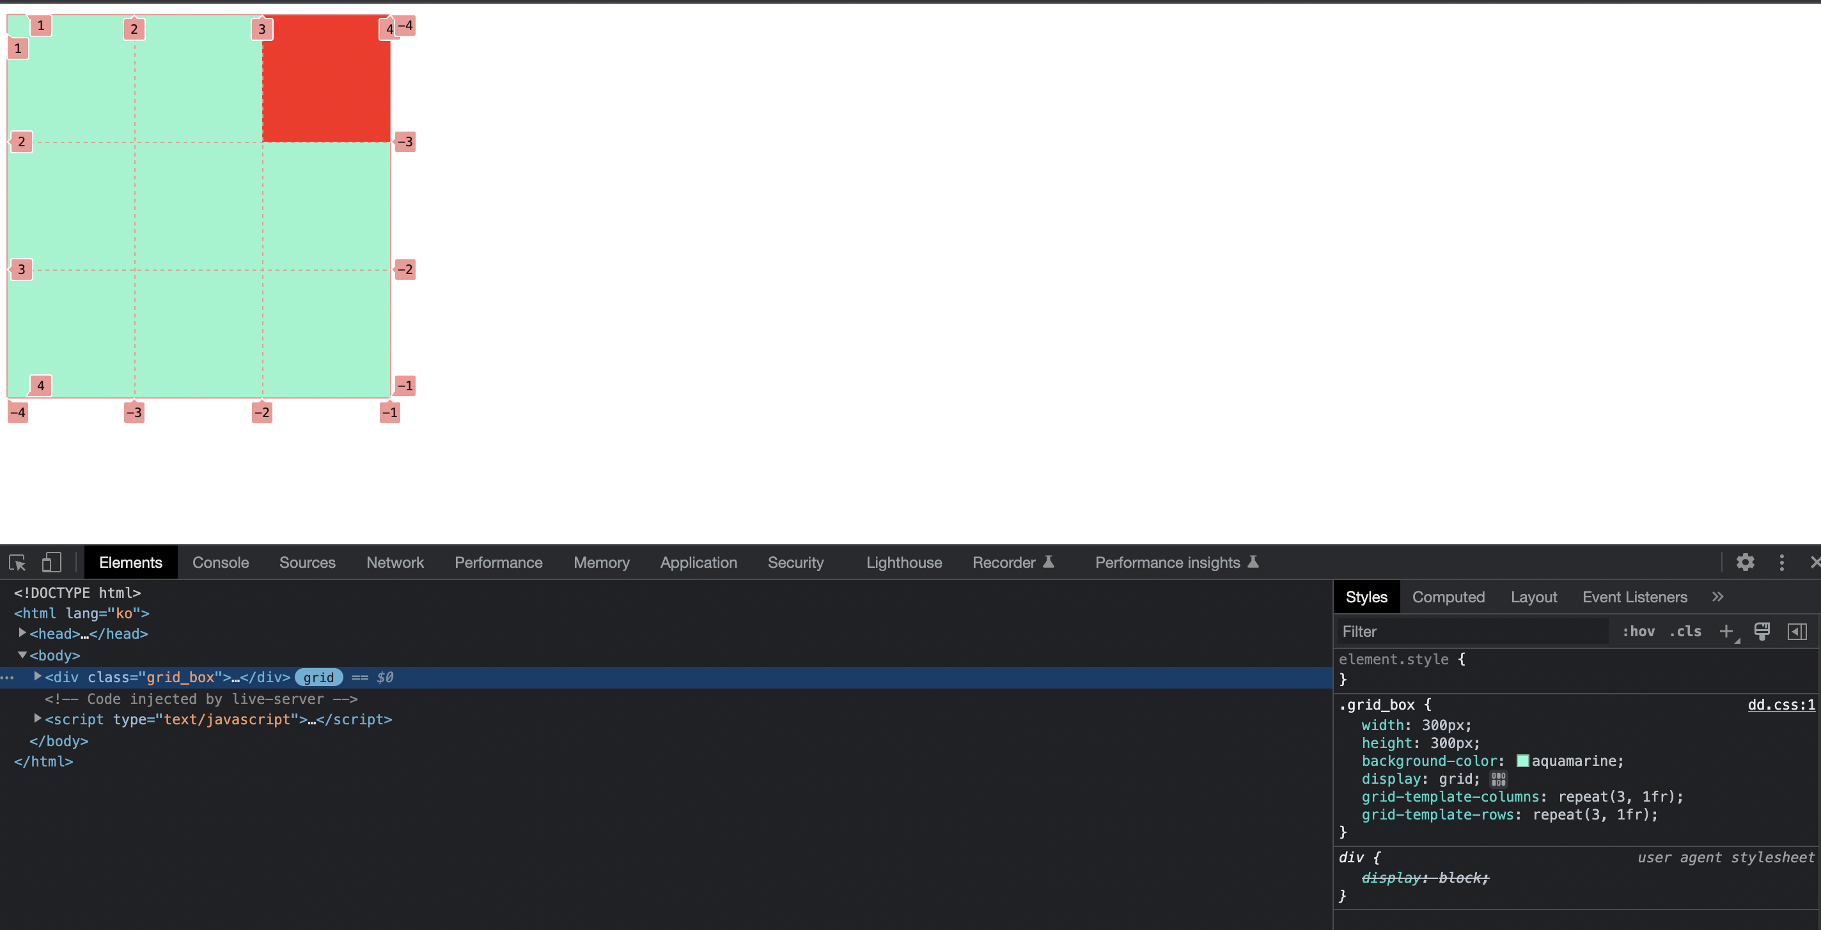The width and height of the screenshot is (1821, 930).
Task: Open the dd.css:1 source link
Action: pos(1781,705)
